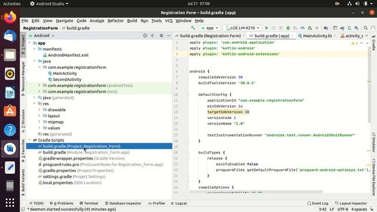Click the Apply Changes and Restart icon
The height and width of the screenshot is (212, 377).
tap(273, 28)
